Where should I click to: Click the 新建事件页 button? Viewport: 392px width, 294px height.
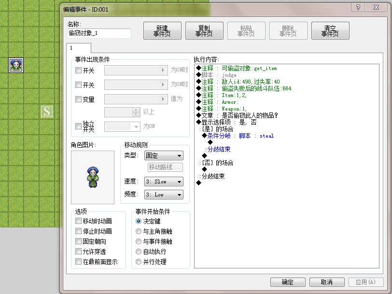point(162,31)
